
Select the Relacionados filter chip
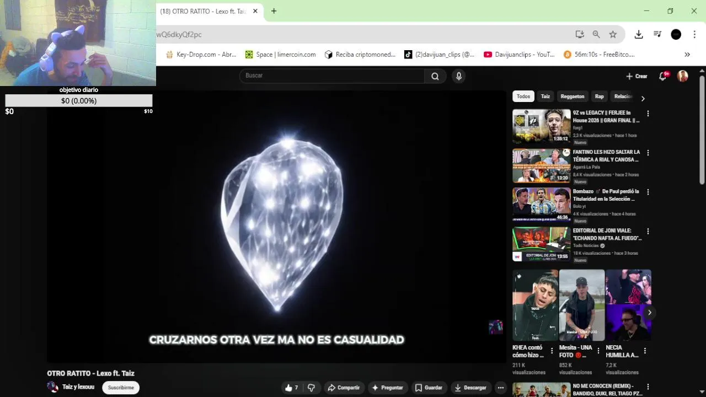point(623,96)
